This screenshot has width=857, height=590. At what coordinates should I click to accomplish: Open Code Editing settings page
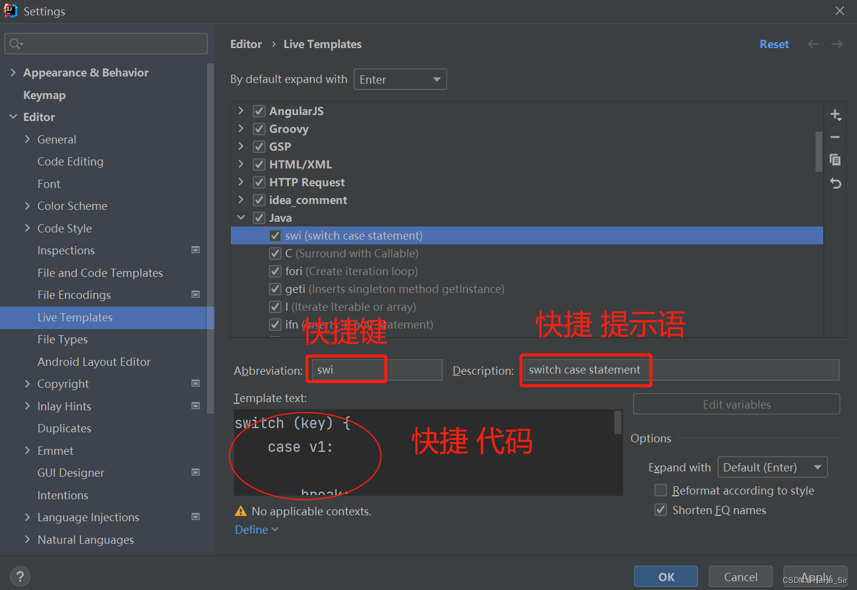(x=70, y=161)
